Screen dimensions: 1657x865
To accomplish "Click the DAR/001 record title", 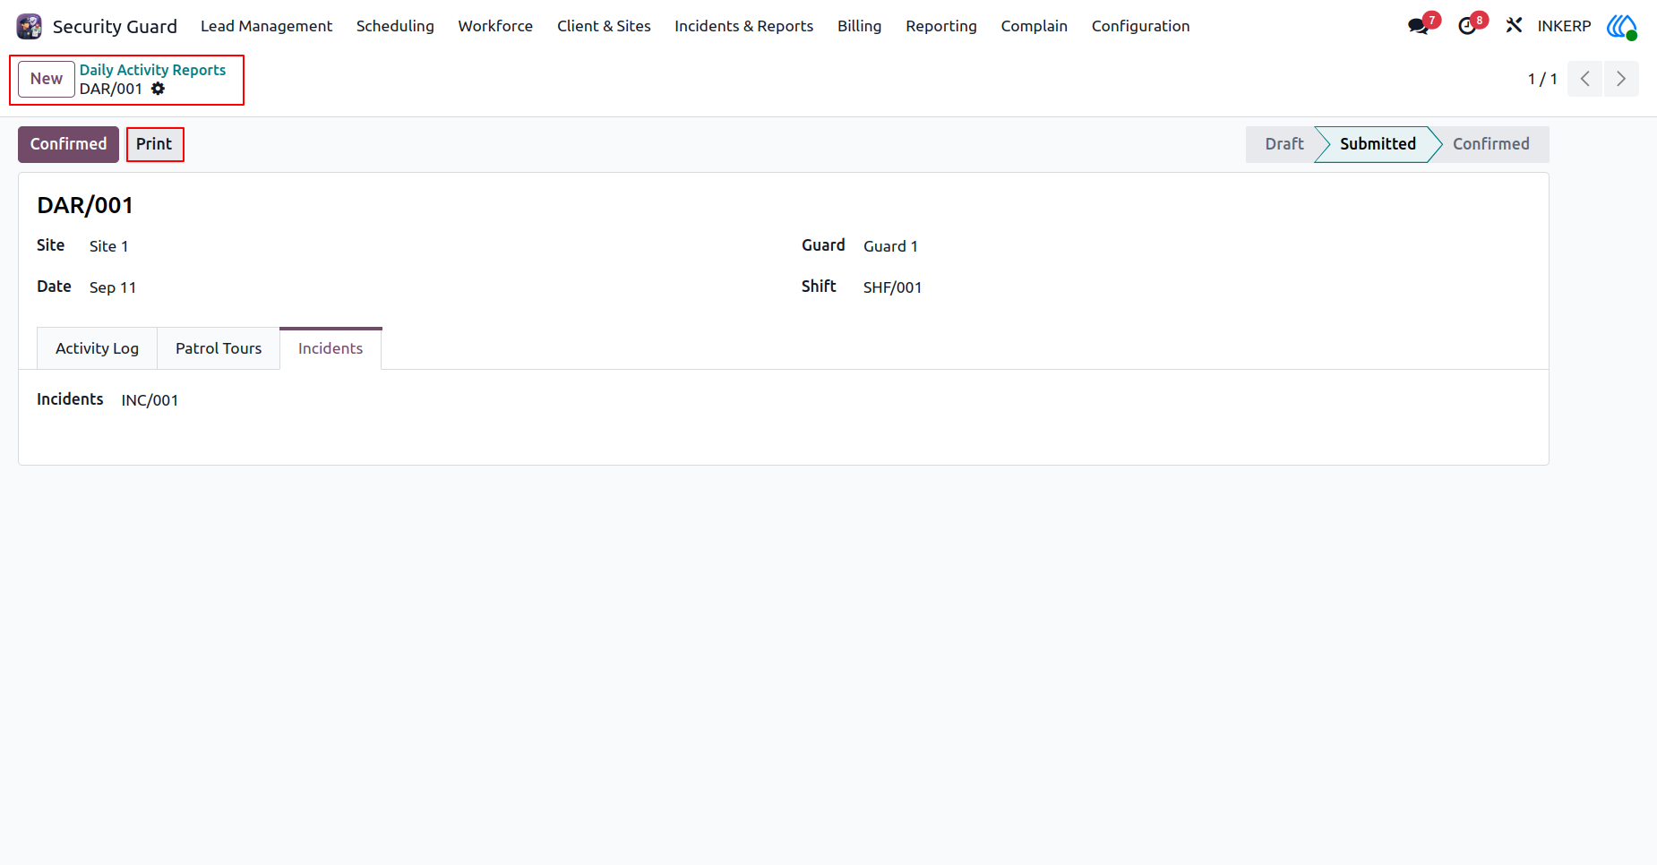I will [x=85, y=205].
